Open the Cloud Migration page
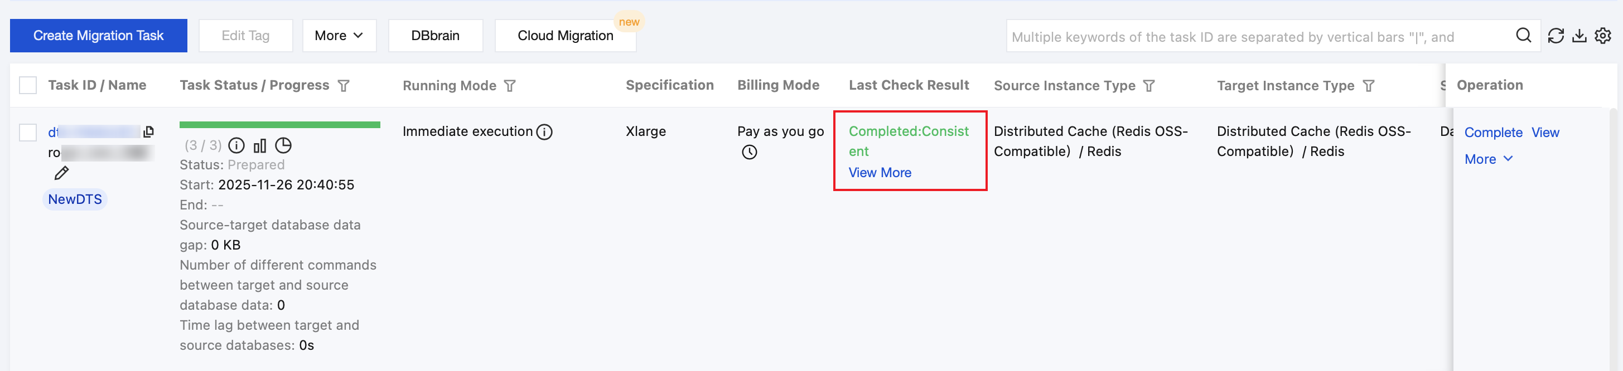The height and width of the screenshot is (371, 1623). click(565, 36)
